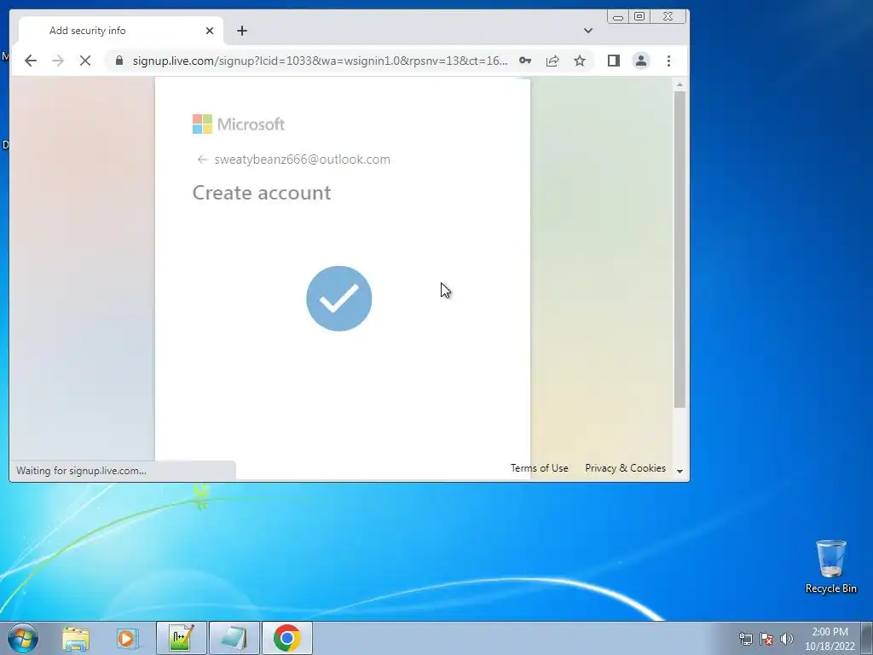The width and height of the screenshot is (873, 655).
Task: Click the Show desktop strip
Action: point(867,638)
